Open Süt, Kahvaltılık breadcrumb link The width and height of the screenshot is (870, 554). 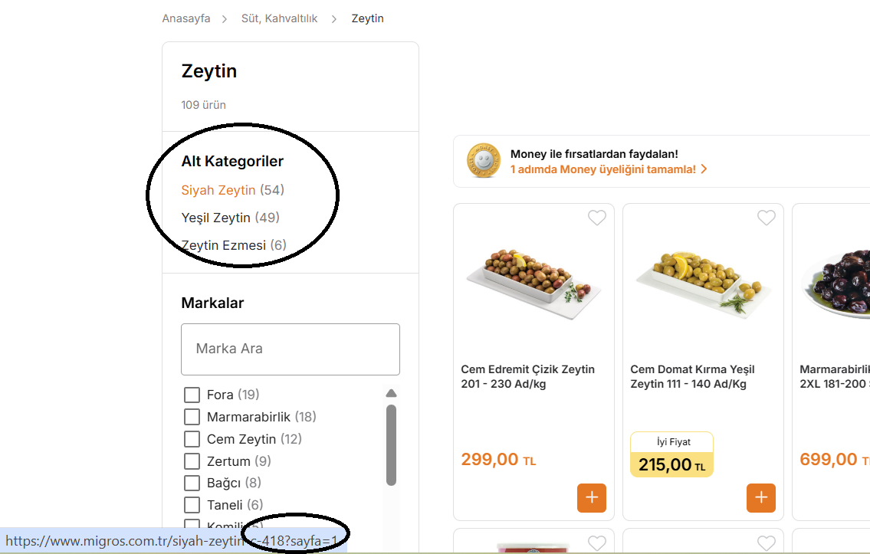click(x=279, y=18)
